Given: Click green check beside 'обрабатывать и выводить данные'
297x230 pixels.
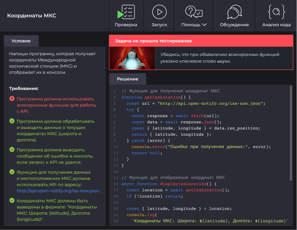Looking at the screenshot, I should point(12,121).
